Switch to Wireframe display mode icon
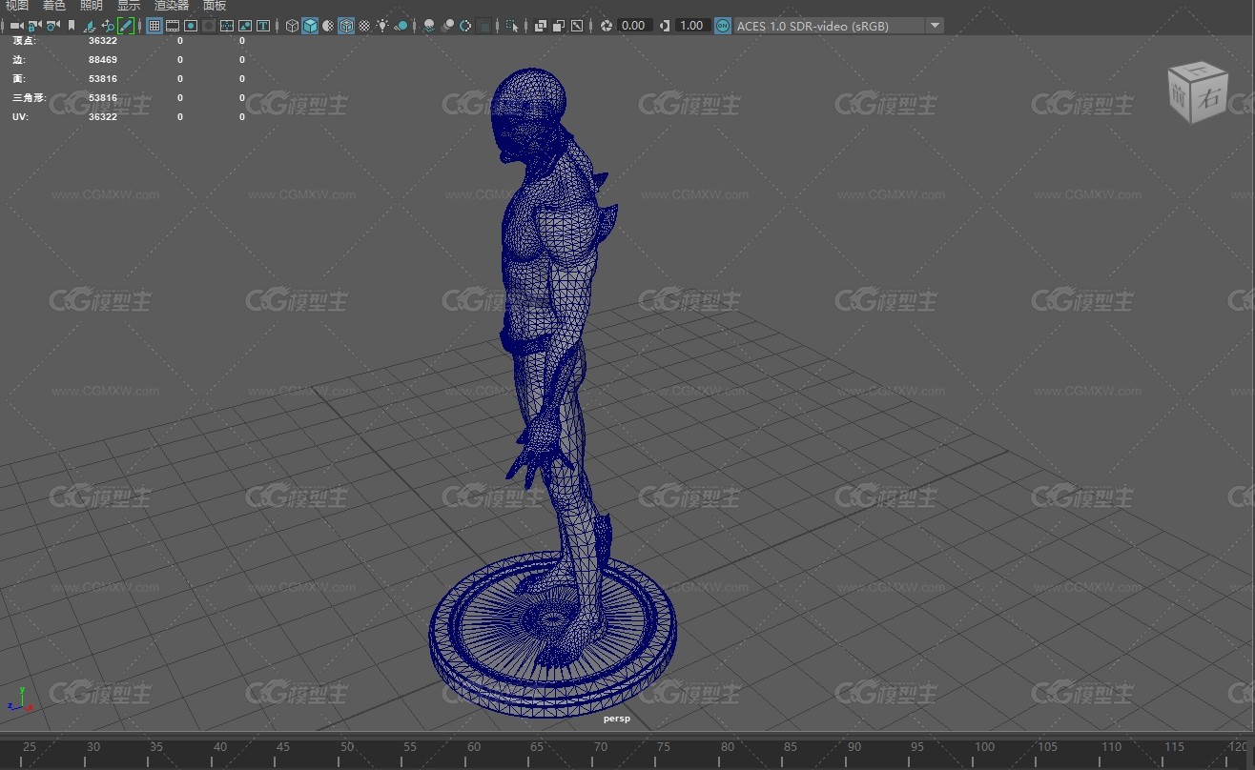This screenshot has width=1255, height=770. 292,26
